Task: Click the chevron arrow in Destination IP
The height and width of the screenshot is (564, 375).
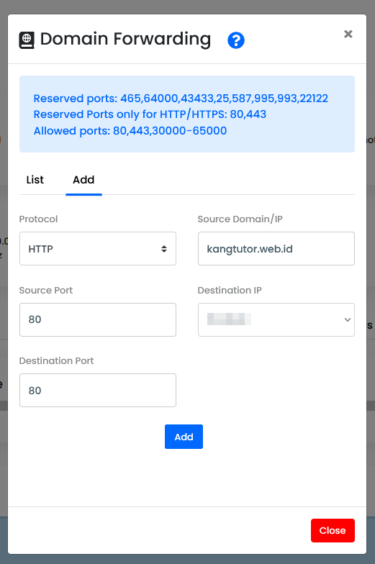Action: [x=347, y=319]
